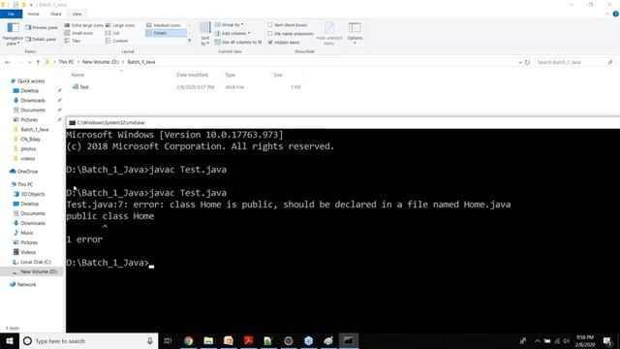Click Size all columns to fit
The width and height of the screenshot is (620, 349).
[x=238, y=42]
